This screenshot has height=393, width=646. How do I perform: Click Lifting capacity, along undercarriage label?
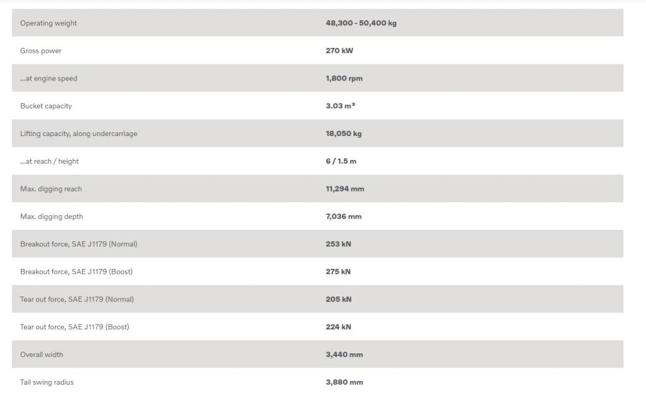pos(79,134)
